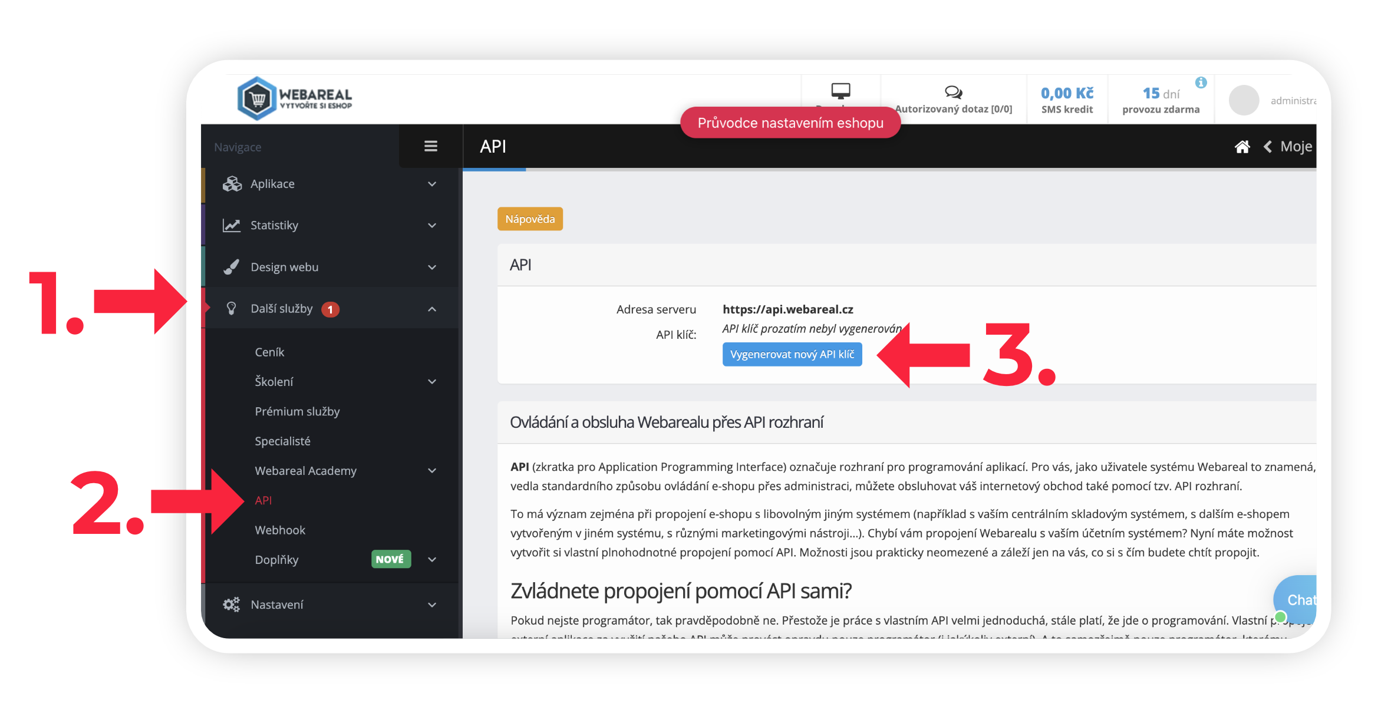Click Vygenerovat nový API klíč button
This screenshot has width=1391, height=713.
(792, 354)
